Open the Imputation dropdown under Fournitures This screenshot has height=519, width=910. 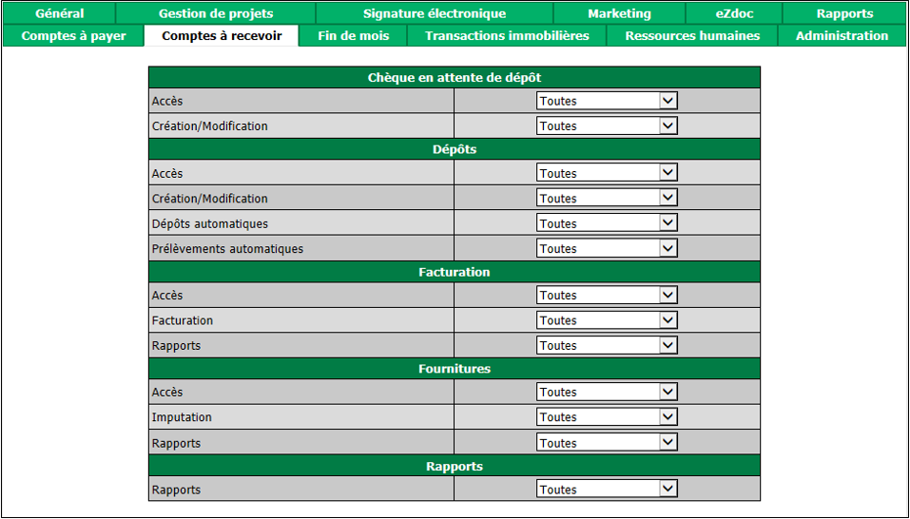pyautogui.click(x=607, y=417)
